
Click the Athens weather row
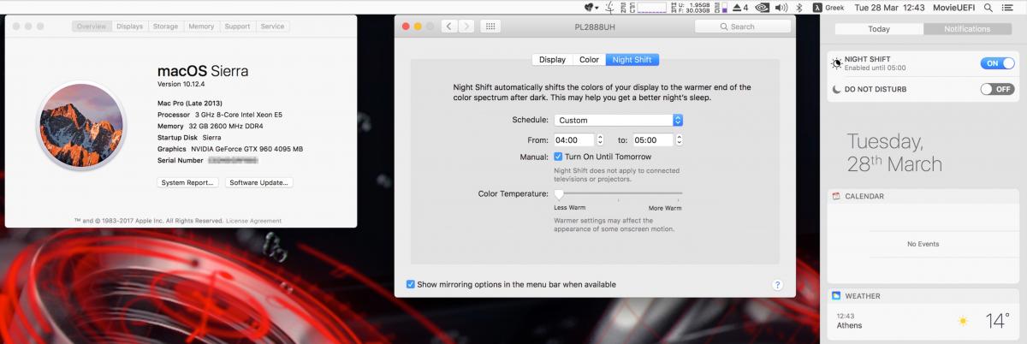(x=923, y=322)
